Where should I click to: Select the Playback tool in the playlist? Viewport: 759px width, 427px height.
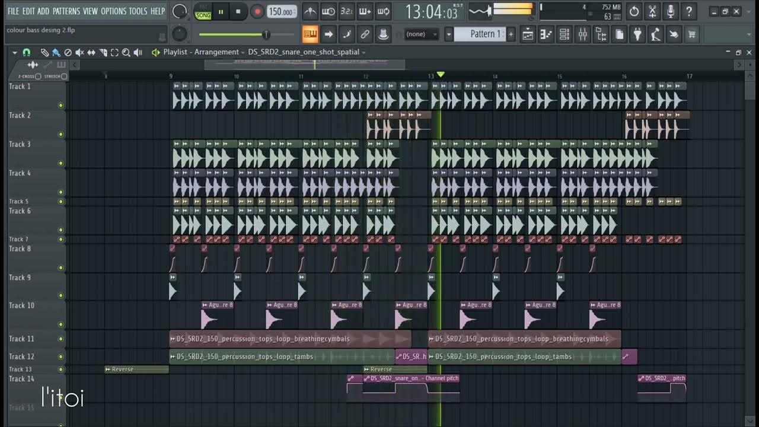pos(138,52)
